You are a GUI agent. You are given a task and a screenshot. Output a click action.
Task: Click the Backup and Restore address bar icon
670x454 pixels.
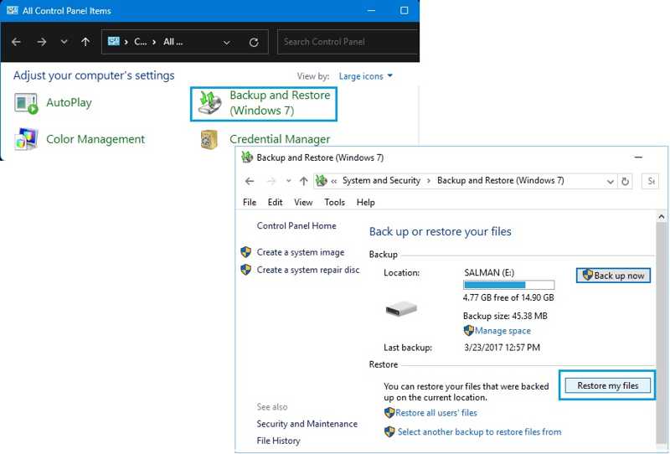coord(322,181)
